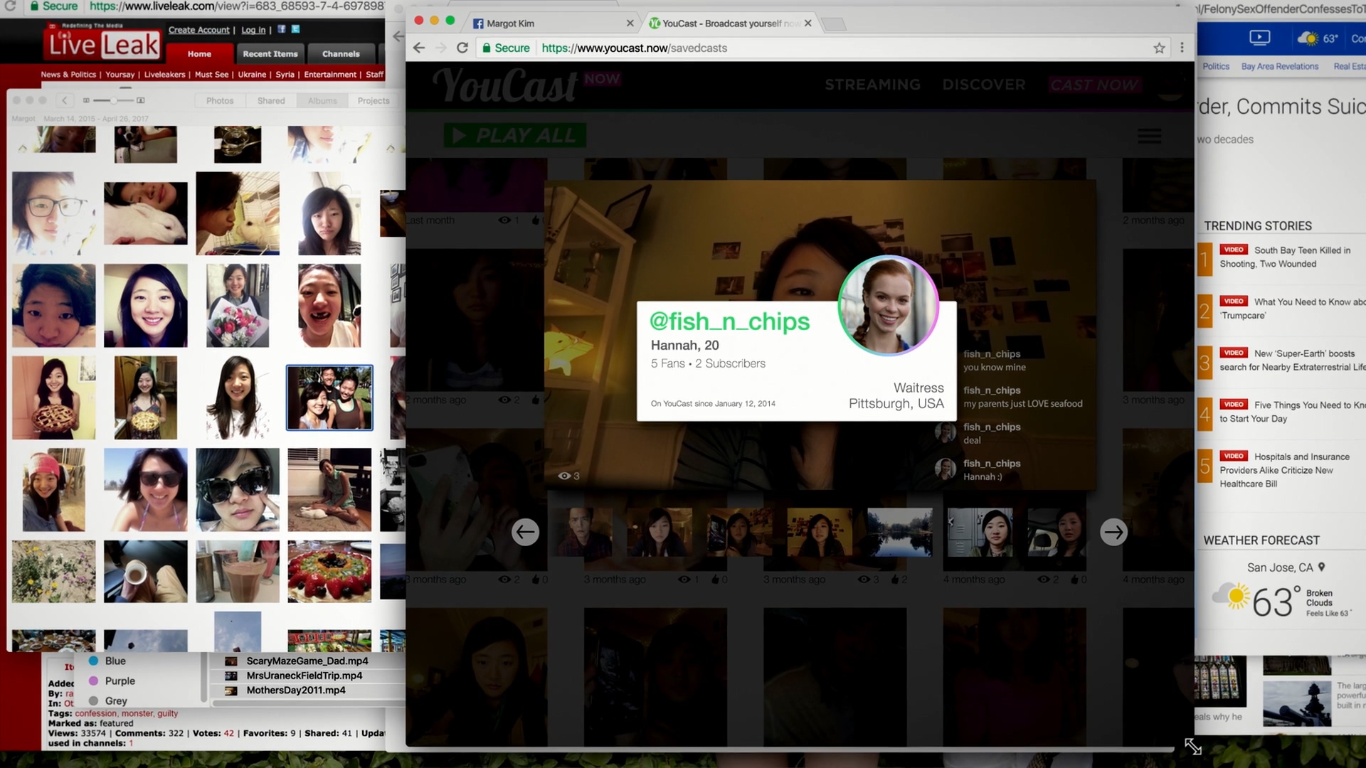Screen dimensions: 1366x768
Task: Click the Photos back chevron button
Action: coord(64,100)
